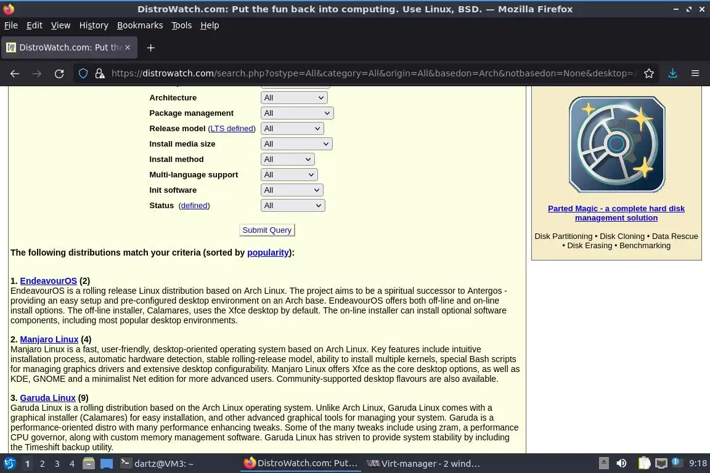Viewport: 710px width, 473px height.
Task: Open the File menu
Action: tap(11, 25)
